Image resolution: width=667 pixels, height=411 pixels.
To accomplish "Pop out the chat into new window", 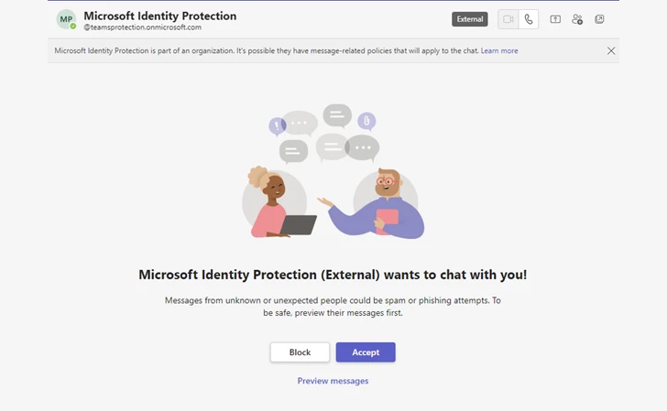I will [x=599, y=19].
